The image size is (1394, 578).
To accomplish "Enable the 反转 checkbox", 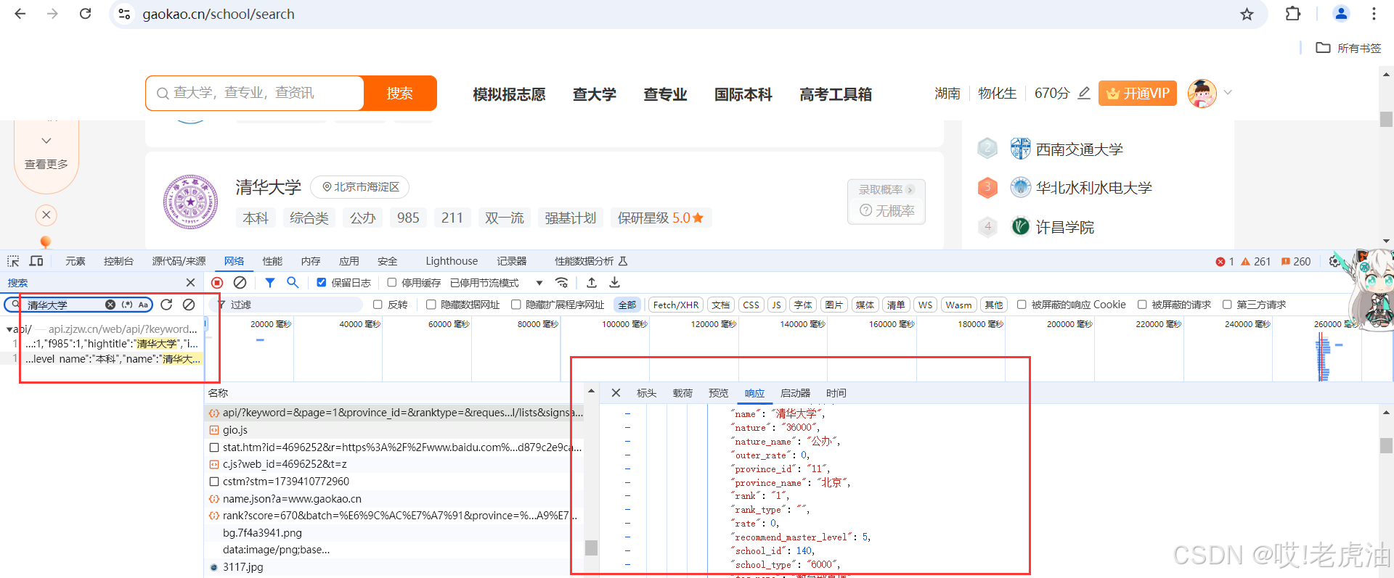I will tap(378, 305).
